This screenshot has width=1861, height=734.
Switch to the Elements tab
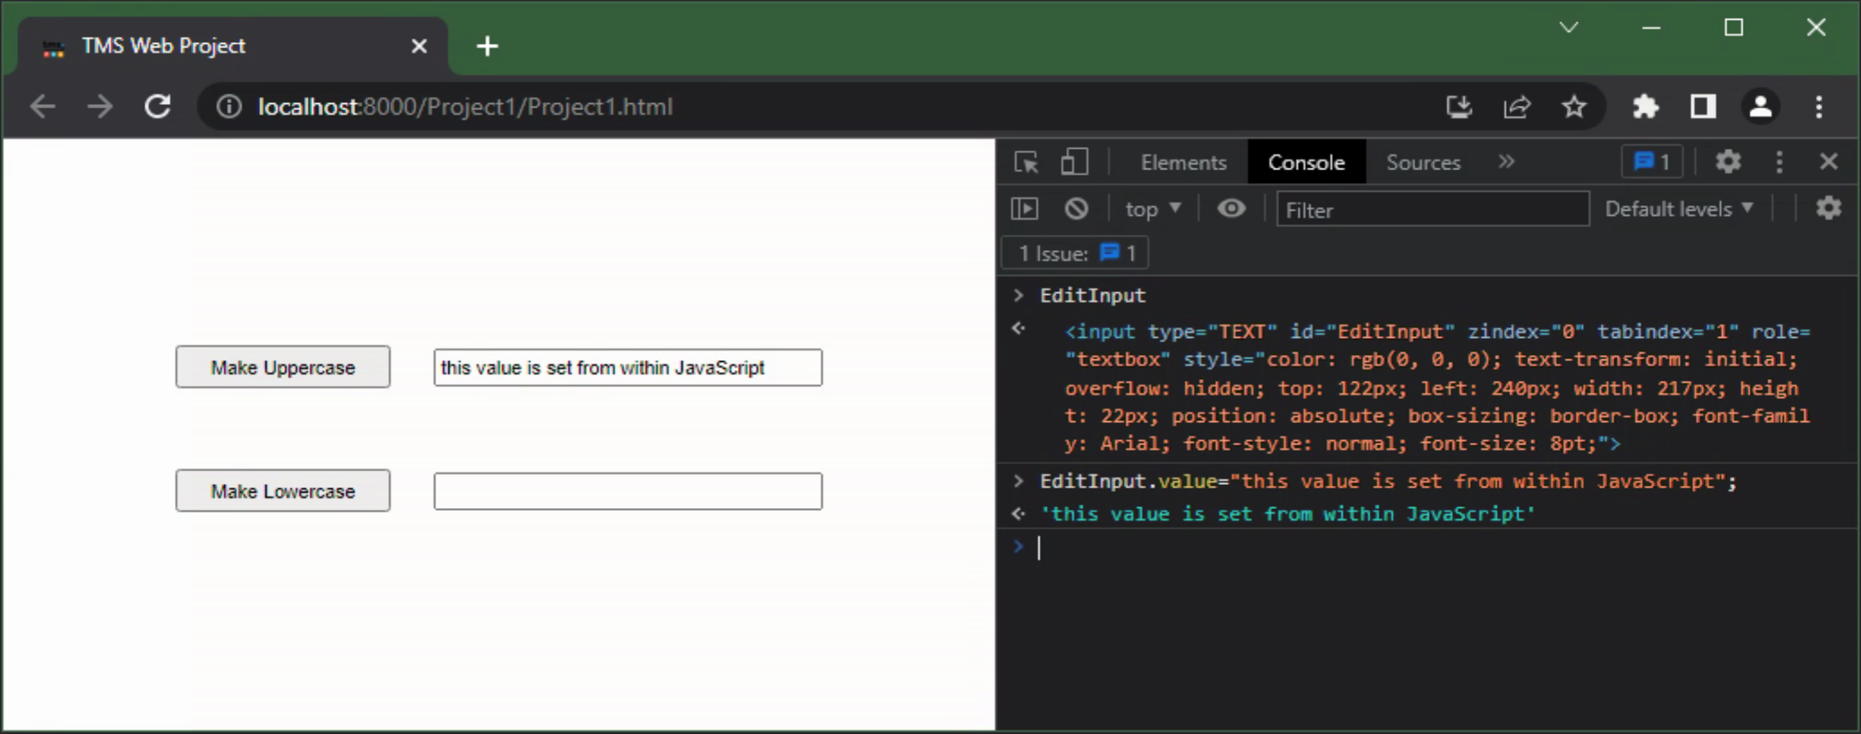coord(1183,162)
